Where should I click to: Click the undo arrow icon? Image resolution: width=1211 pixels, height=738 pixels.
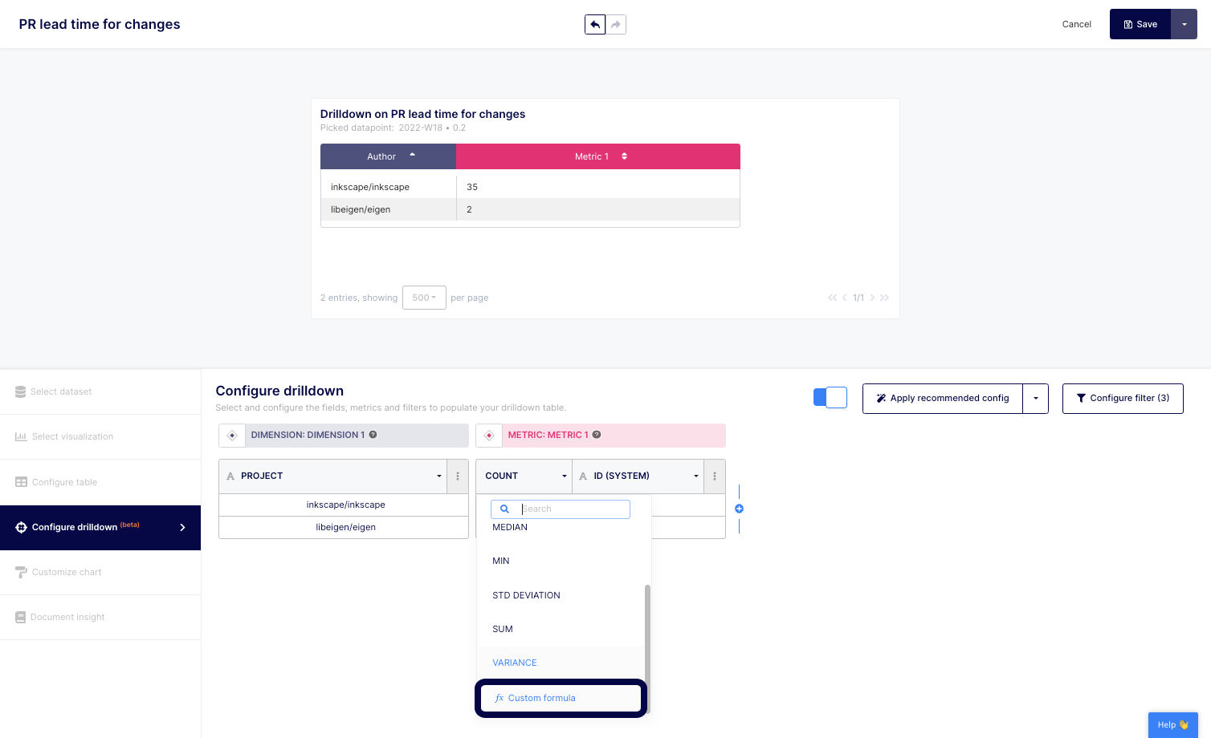point(595,25)
